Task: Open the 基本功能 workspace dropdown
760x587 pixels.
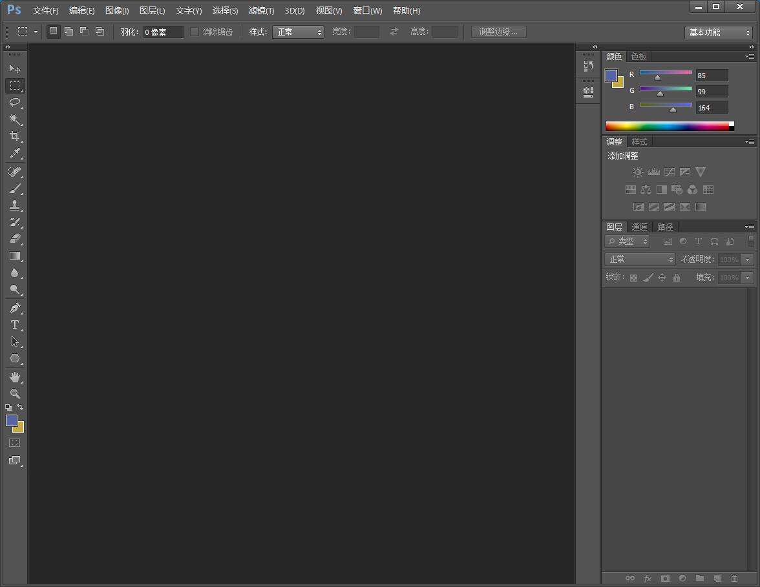Action: [719, 32]
